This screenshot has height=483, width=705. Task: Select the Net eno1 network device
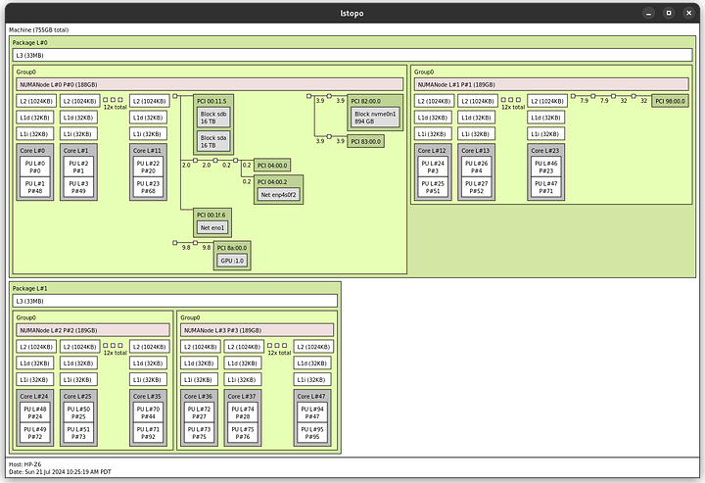tap(212, 227)
